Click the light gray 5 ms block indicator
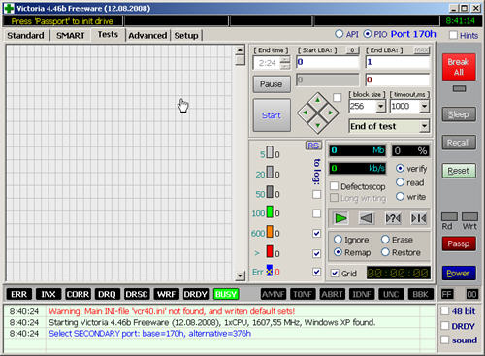Image resolution: width=485 pixels, height=356 pixels. (x=270, y=152)
